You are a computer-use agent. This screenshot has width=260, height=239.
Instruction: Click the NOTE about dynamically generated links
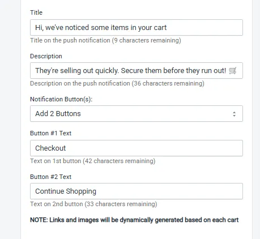click(134, 220)
